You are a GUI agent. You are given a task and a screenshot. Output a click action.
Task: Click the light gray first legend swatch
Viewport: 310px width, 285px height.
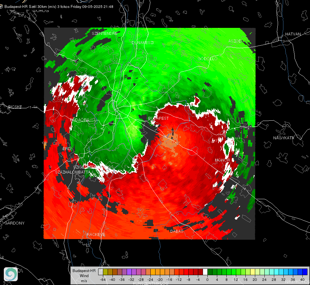click(101, 272)
